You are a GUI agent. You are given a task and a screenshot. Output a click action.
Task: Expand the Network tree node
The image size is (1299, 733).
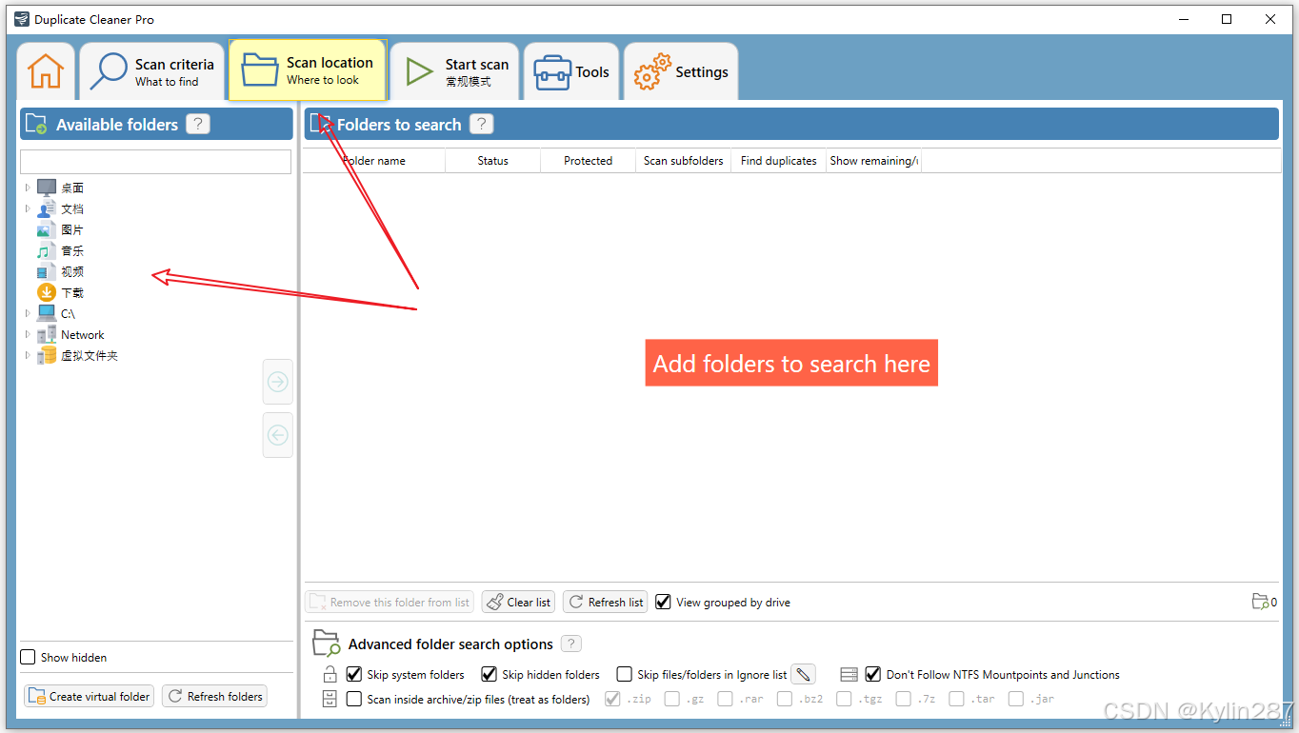point(28,334)
